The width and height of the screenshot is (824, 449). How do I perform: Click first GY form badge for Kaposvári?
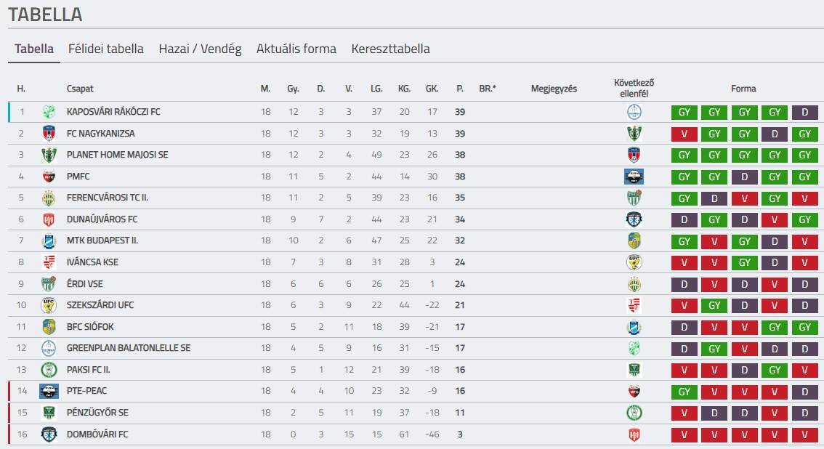pyautogui.click(x=684, y=113)
